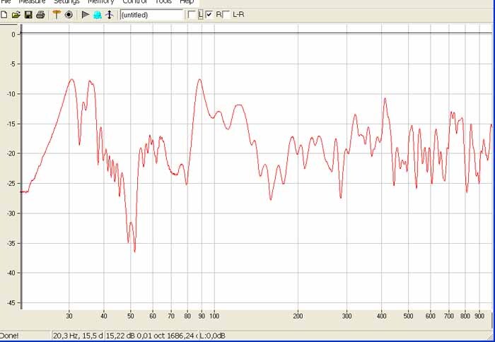Open the Settings menu

(66, 2)
